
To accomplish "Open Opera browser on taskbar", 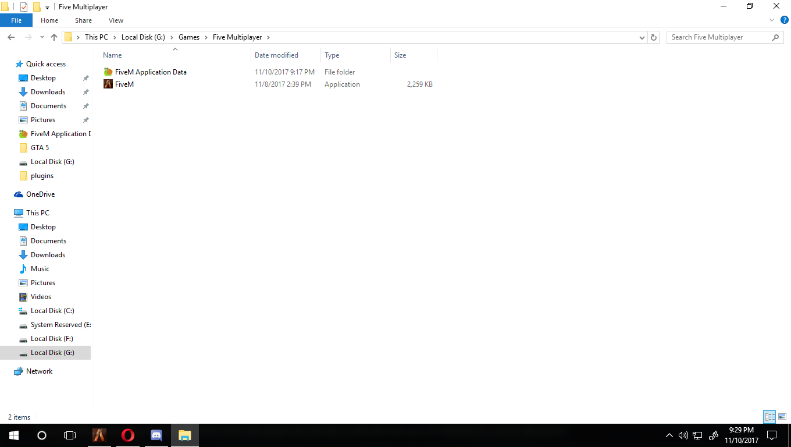I will (127, 435).
